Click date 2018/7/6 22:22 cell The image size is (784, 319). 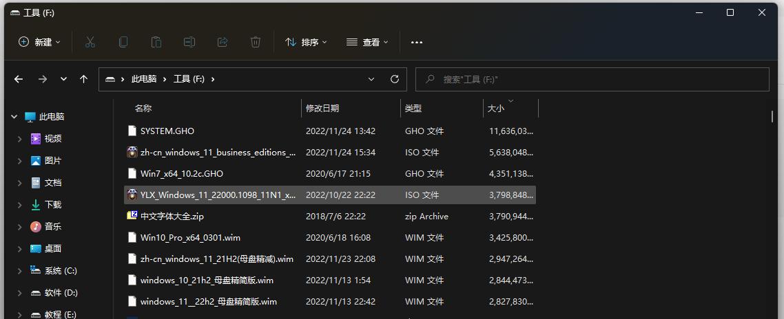(x=336, y=216)
